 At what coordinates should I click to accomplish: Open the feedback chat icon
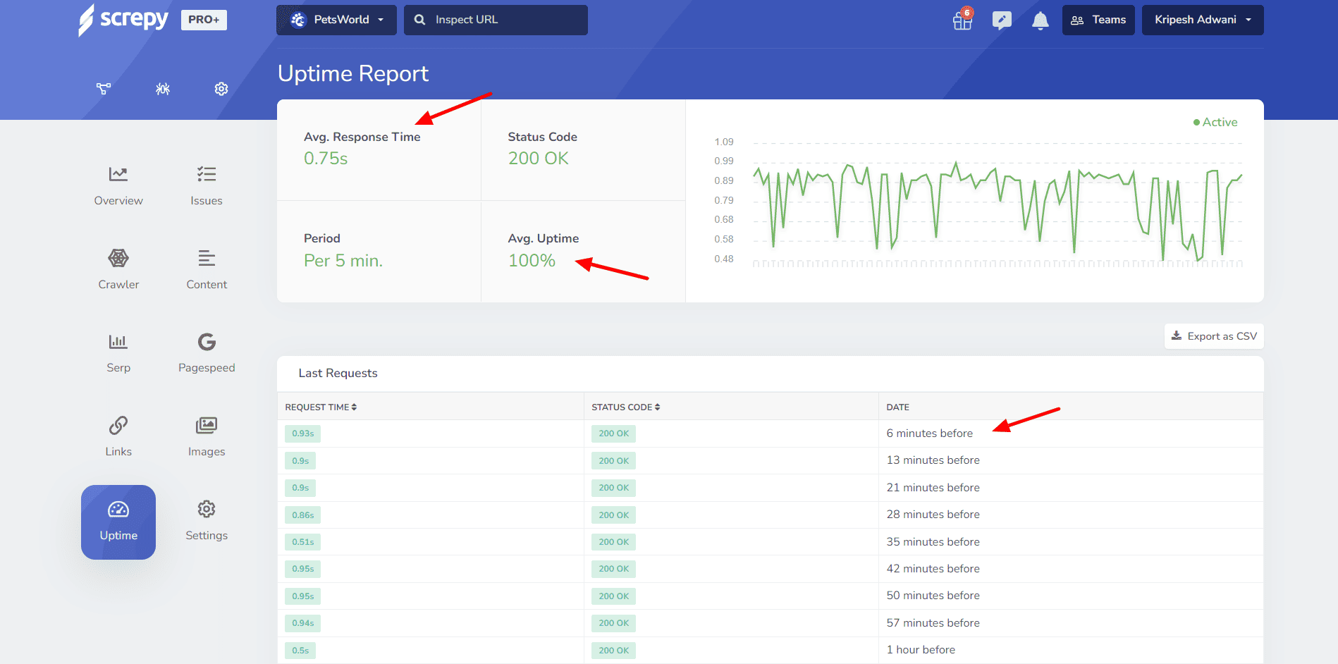click(1001, 20)
